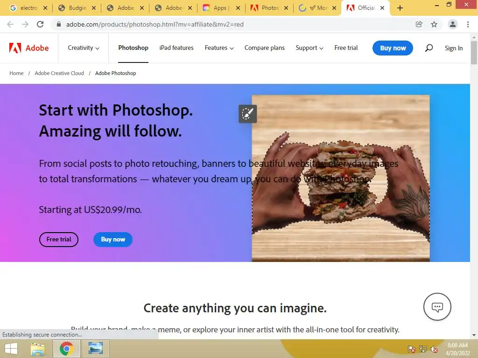Open the site search magnifier icon
The image size is (478, 358).
pyautogui.click(x=429, y=48)
